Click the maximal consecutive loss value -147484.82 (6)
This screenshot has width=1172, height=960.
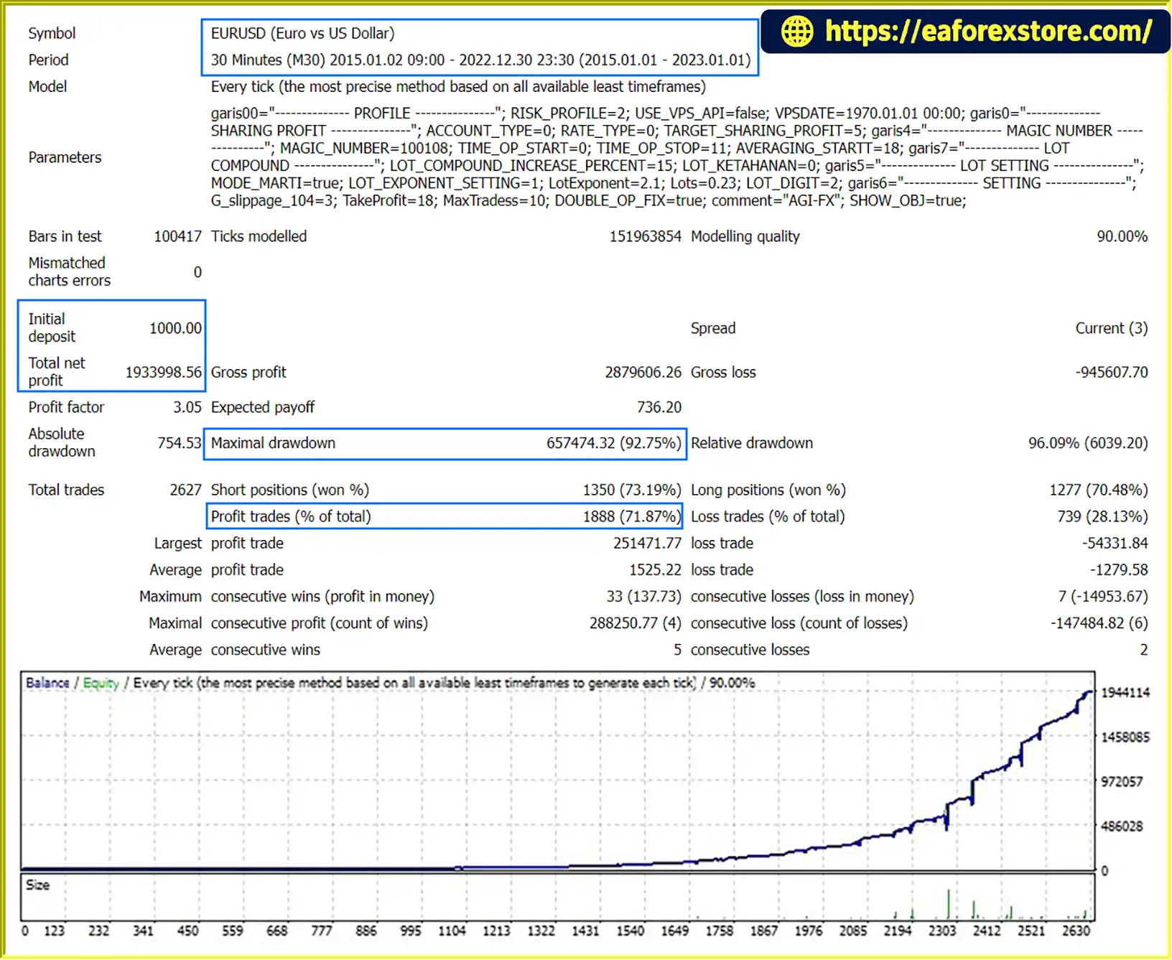[x=1099, y=623]
